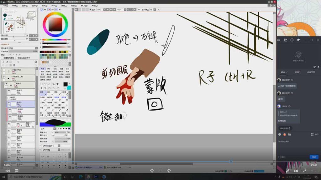Screen dimensions: 321x180
Task: Rewind video using the back button
Action: pyautogui.click(x=152, y=171)
